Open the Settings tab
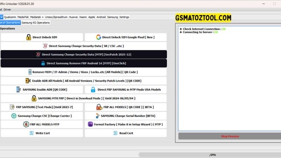 (124, 17)
